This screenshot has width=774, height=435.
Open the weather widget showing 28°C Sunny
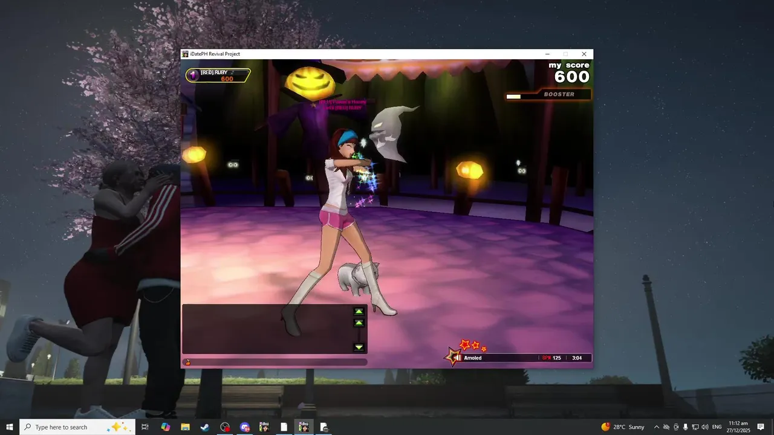[623, 427]
